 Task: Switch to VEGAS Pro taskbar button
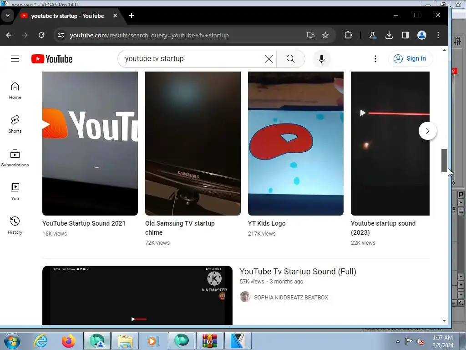[x=238, y=341]
